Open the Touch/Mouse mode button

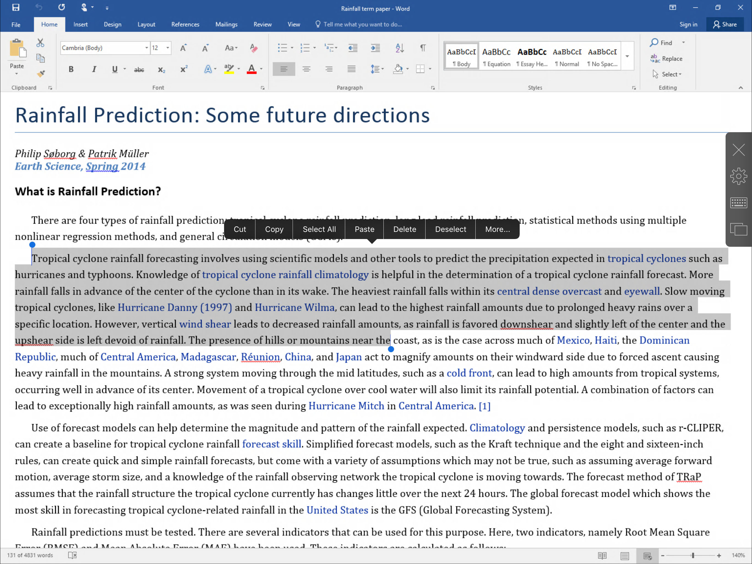84,7
